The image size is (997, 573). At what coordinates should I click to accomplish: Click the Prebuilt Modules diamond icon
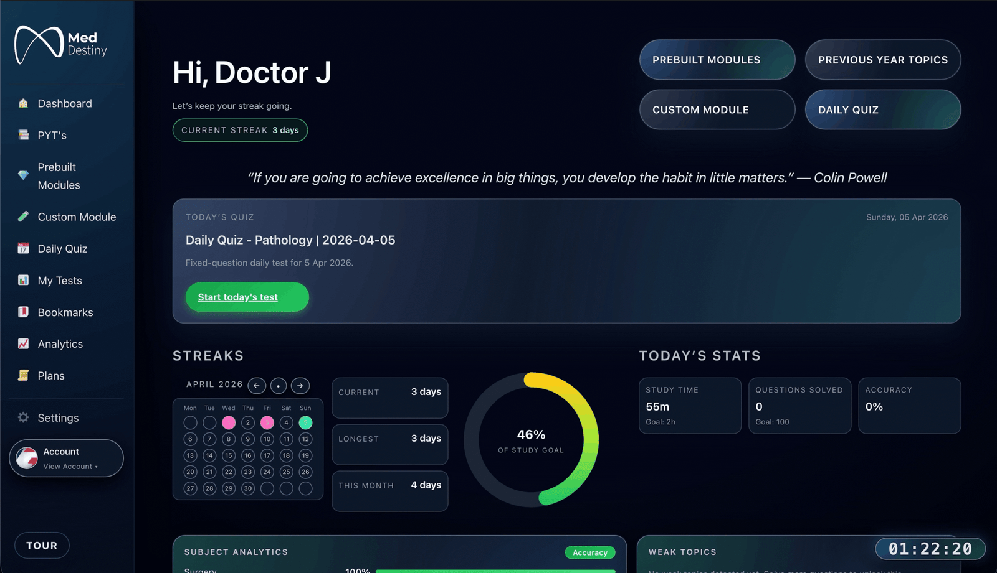pyautogui.click(x=23, y=175)
